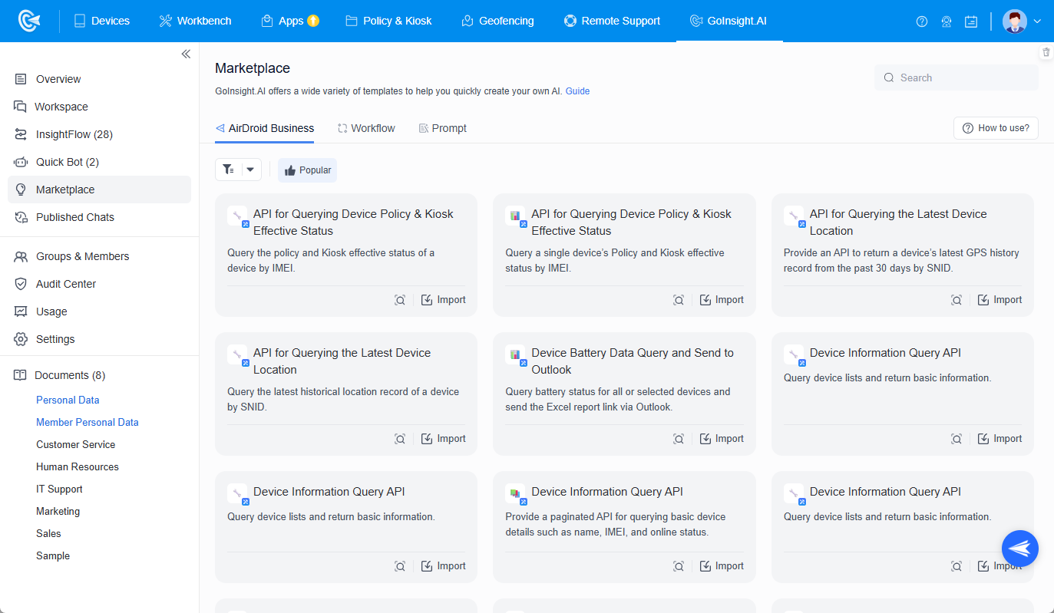Open the Remote Support top menu

point(611,21)
